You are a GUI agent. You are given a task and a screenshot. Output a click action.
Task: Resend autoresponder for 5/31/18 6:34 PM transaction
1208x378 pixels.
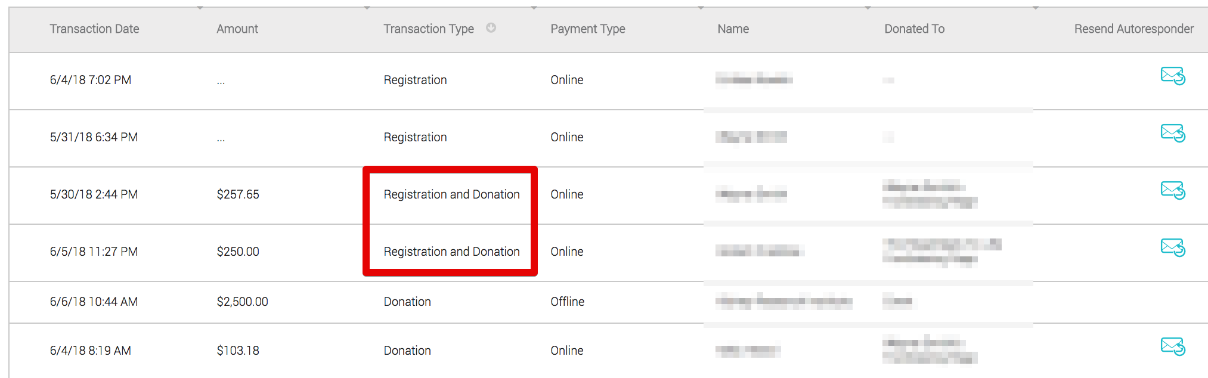[1173, 134]
